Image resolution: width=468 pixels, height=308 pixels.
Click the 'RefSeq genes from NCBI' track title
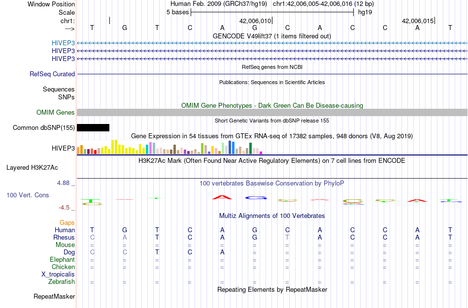272,67
